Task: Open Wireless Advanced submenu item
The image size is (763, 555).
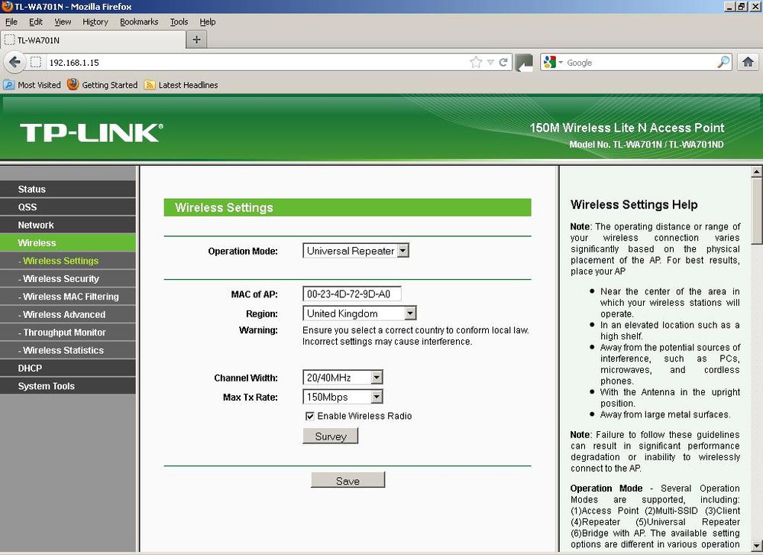Action: (68, 314)
